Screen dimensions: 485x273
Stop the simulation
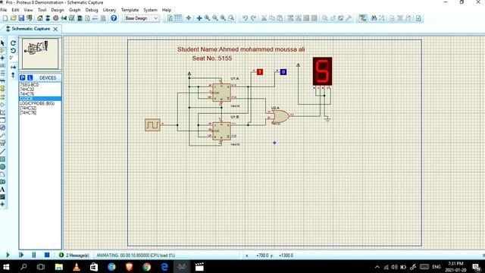pos(47,255)
